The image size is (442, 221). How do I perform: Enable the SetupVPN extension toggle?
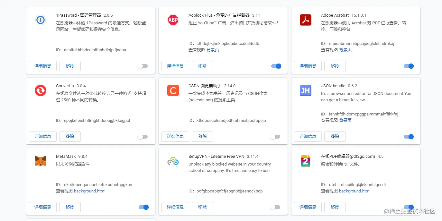(x=275, y=207)
